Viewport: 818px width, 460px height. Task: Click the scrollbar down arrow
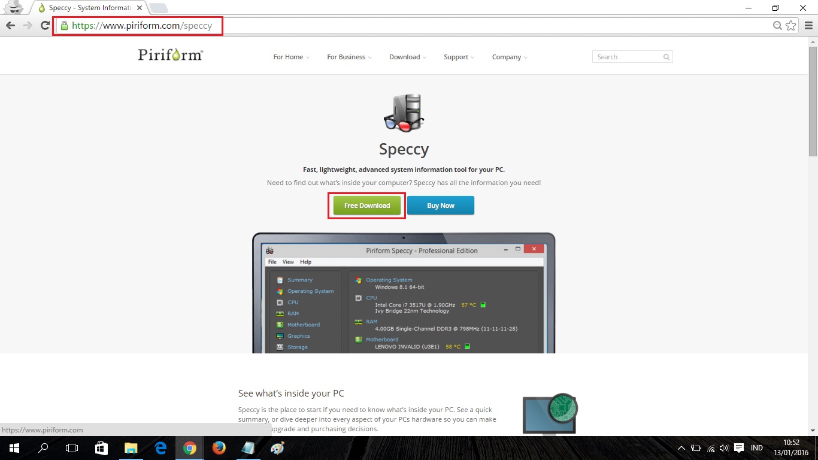click(x=813, y=432)
